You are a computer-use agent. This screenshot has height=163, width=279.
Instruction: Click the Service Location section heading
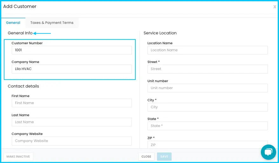point(160,33)
